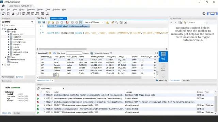This screenshot has width=218, height=122.
Task: Toggle the auto-commit mode button
Action: (81, 22)
